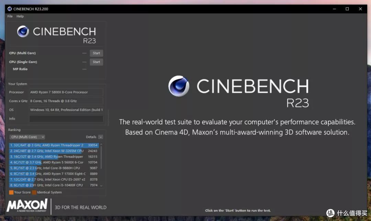Start the CPU Multi Core test
Viewport: 371px width, 221px height.
click(96, 53)
